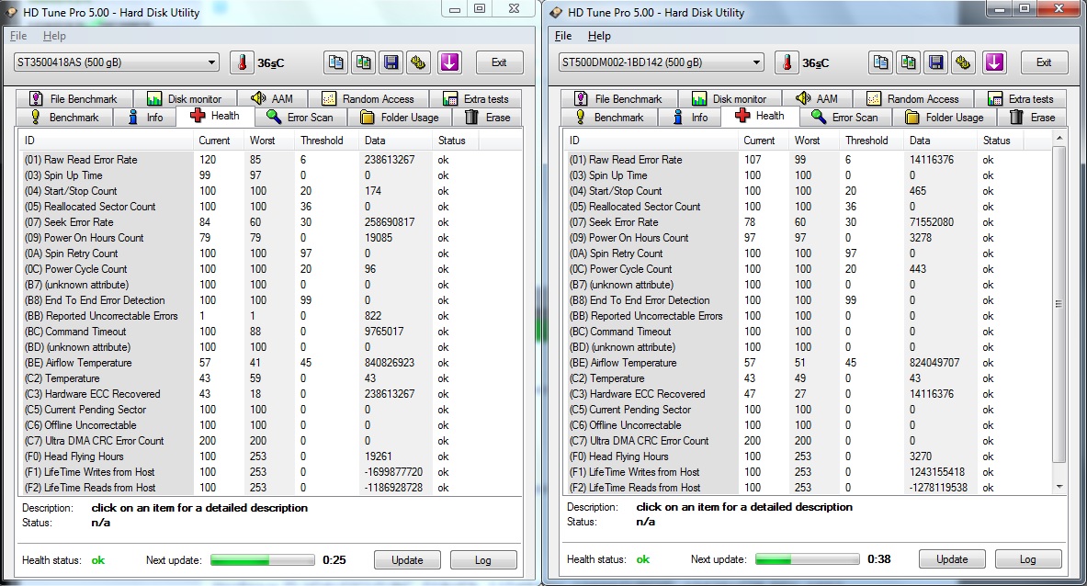The height and width of the screenshot is (586, 1087).
Task: Switch to Info tab in right window
Action: [690, 117]
